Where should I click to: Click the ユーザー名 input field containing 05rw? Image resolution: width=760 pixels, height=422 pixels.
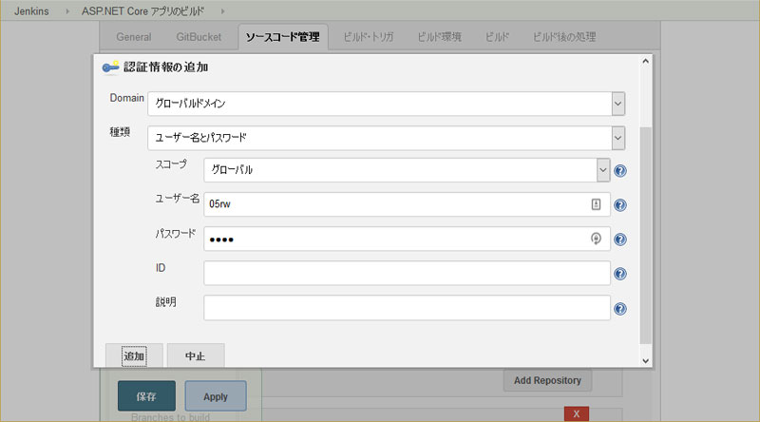407,204
